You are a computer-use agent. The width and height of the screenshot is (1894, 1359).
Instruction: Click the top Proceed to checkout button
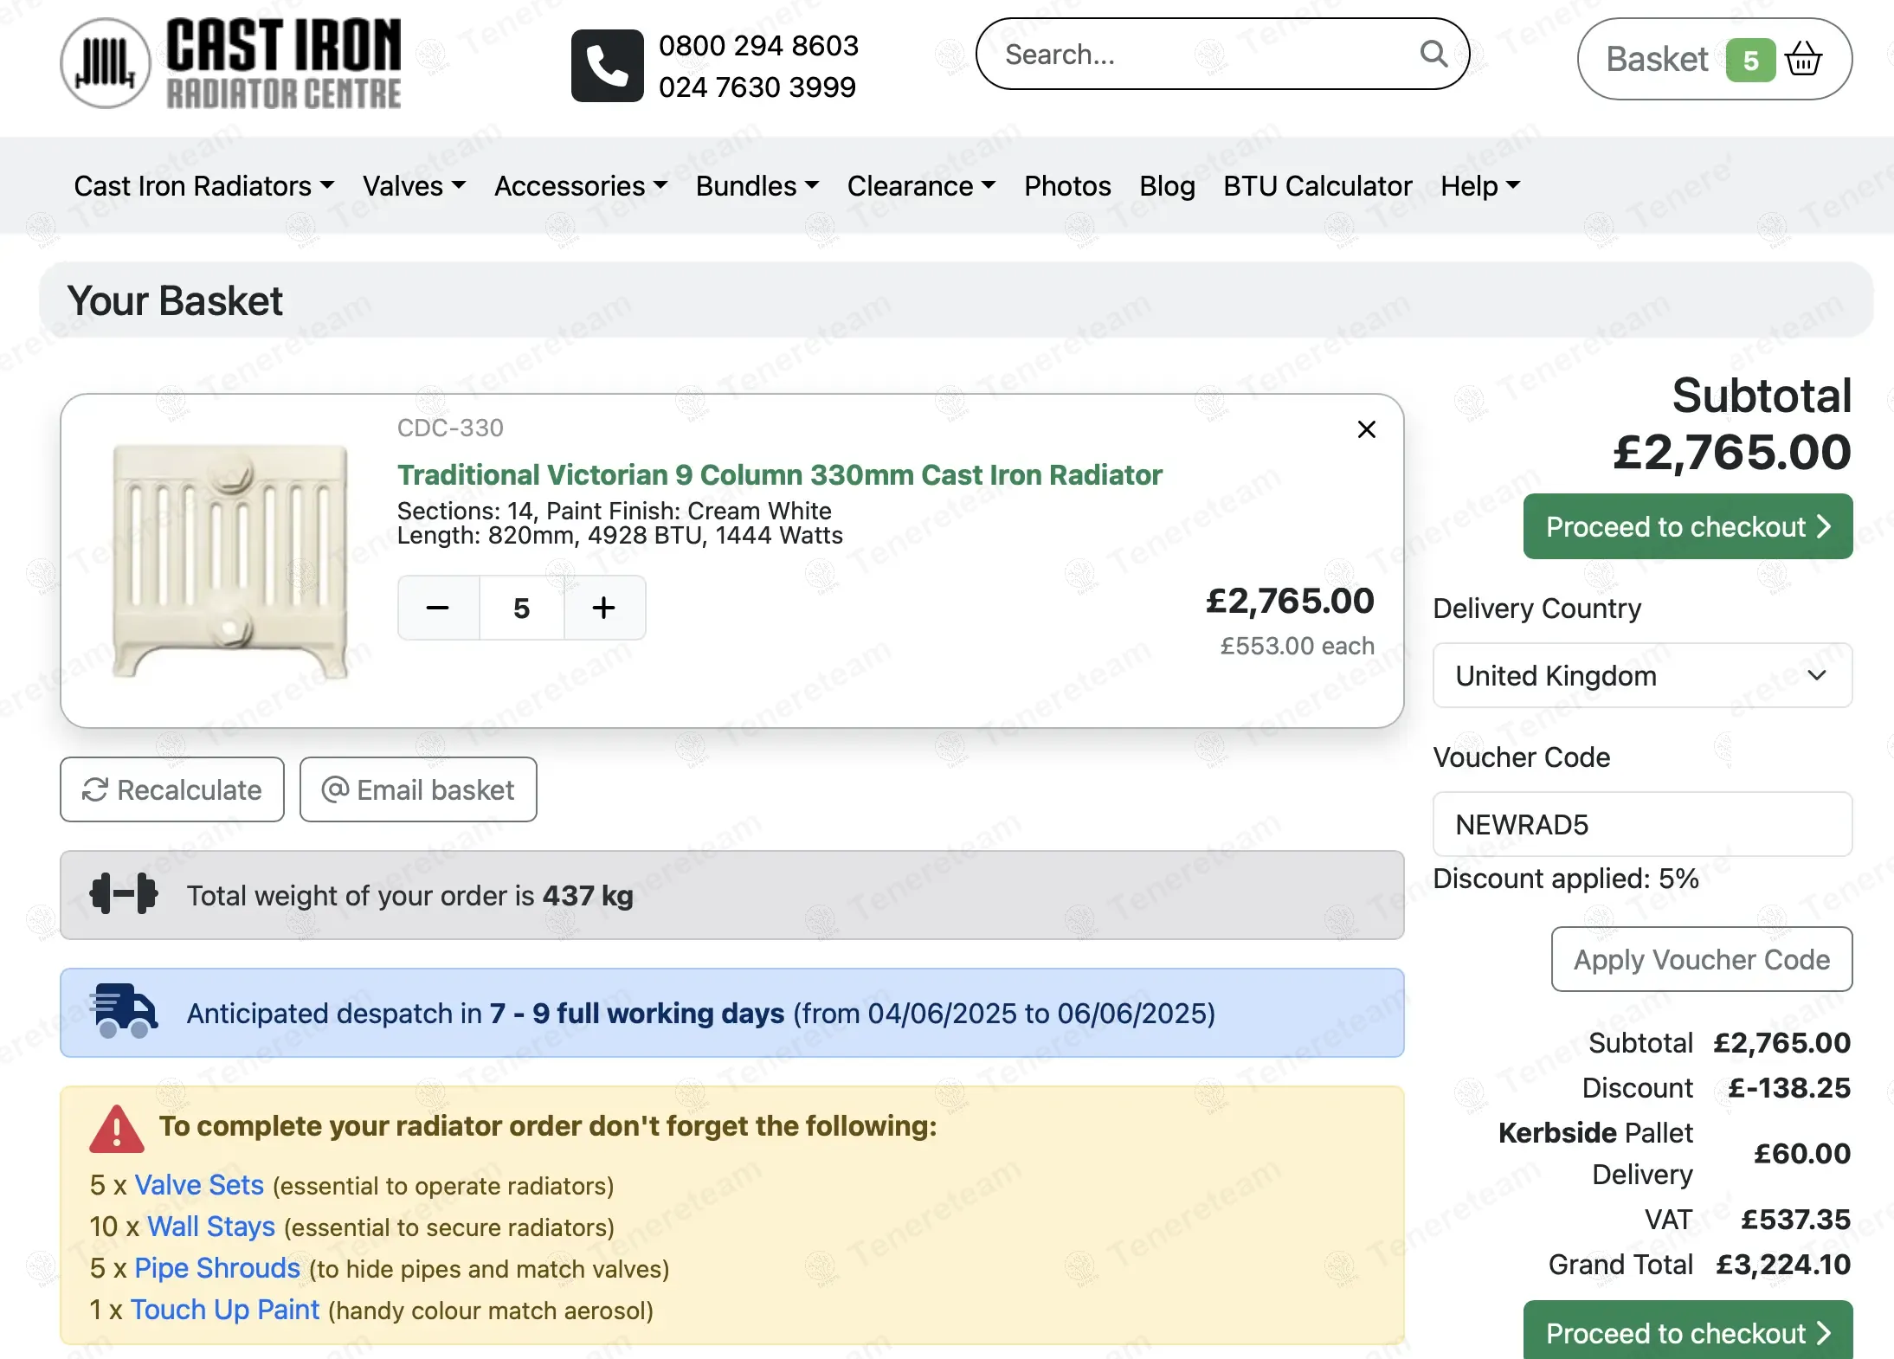tap(1687, 526)
